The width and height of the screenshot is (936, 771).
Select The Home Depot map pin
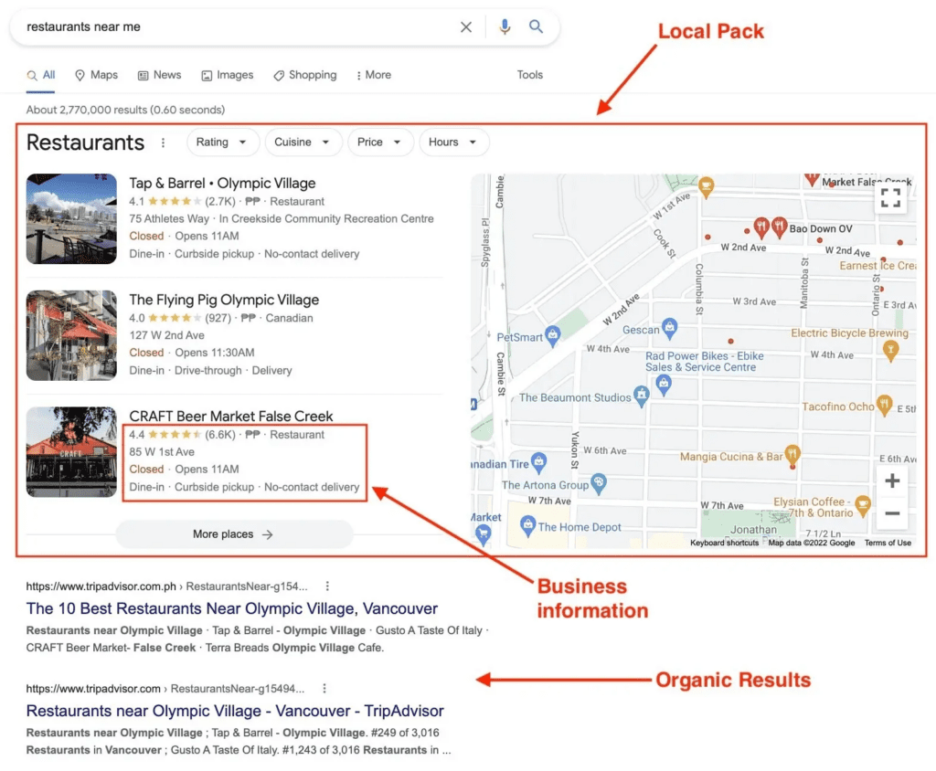pyautogui.click(x=529, y=525)
